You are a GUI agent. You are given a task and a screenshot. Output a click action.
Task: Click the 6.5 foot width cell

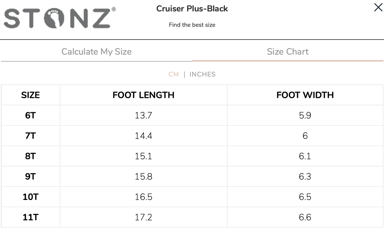point(305,197)
